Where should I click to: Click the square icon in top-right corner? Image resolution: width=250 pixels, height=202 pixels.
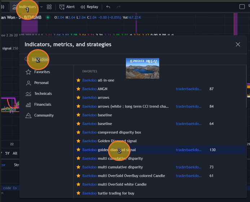coord(242,7)
